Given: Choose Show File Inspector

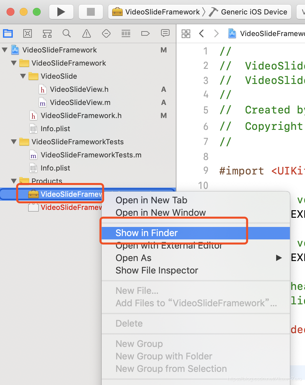Looking at the screenshot, I should 196,271.
